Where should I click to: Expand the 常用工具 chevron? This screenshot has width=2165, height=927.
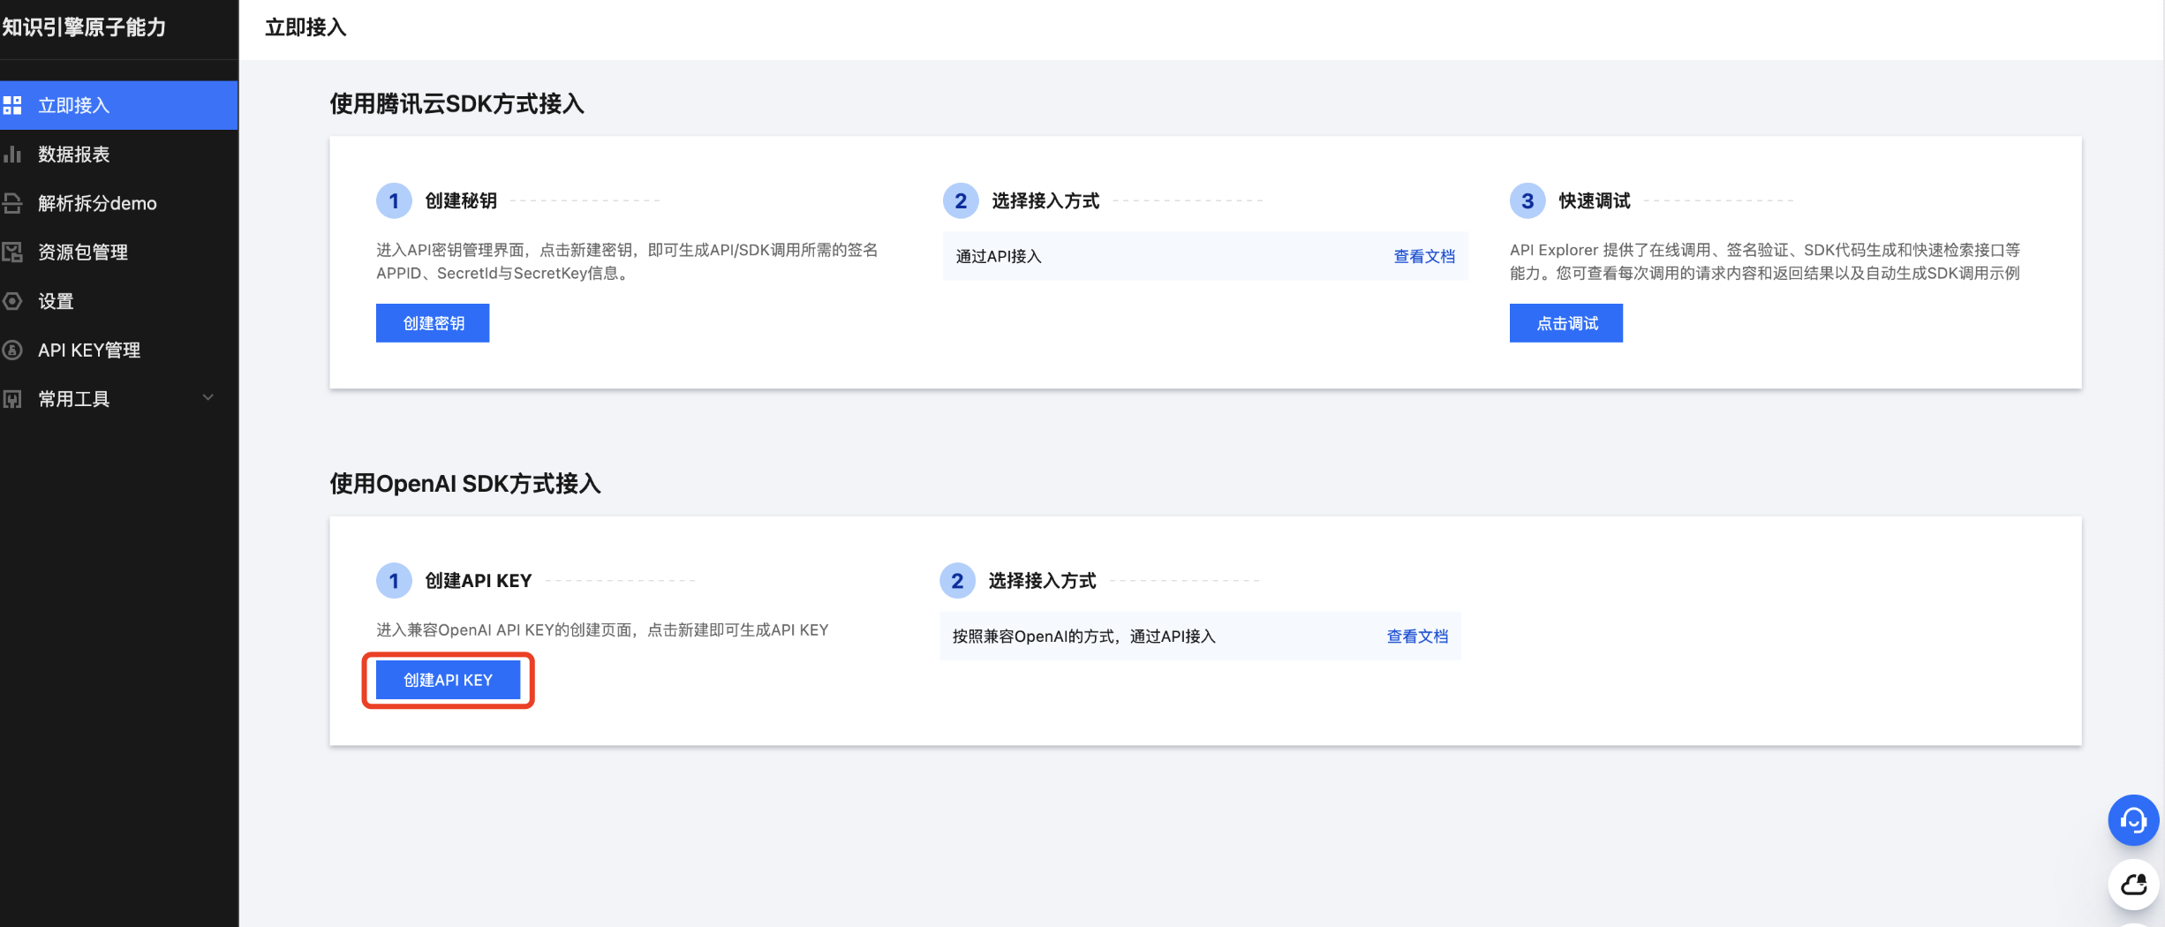pyautogui.click(x=208, y=398)
